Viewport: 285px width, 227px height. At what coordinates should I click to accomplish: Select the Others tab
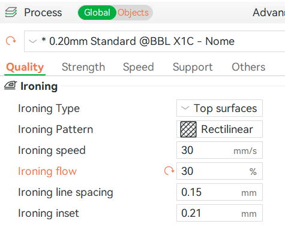[x=248, y=67]
